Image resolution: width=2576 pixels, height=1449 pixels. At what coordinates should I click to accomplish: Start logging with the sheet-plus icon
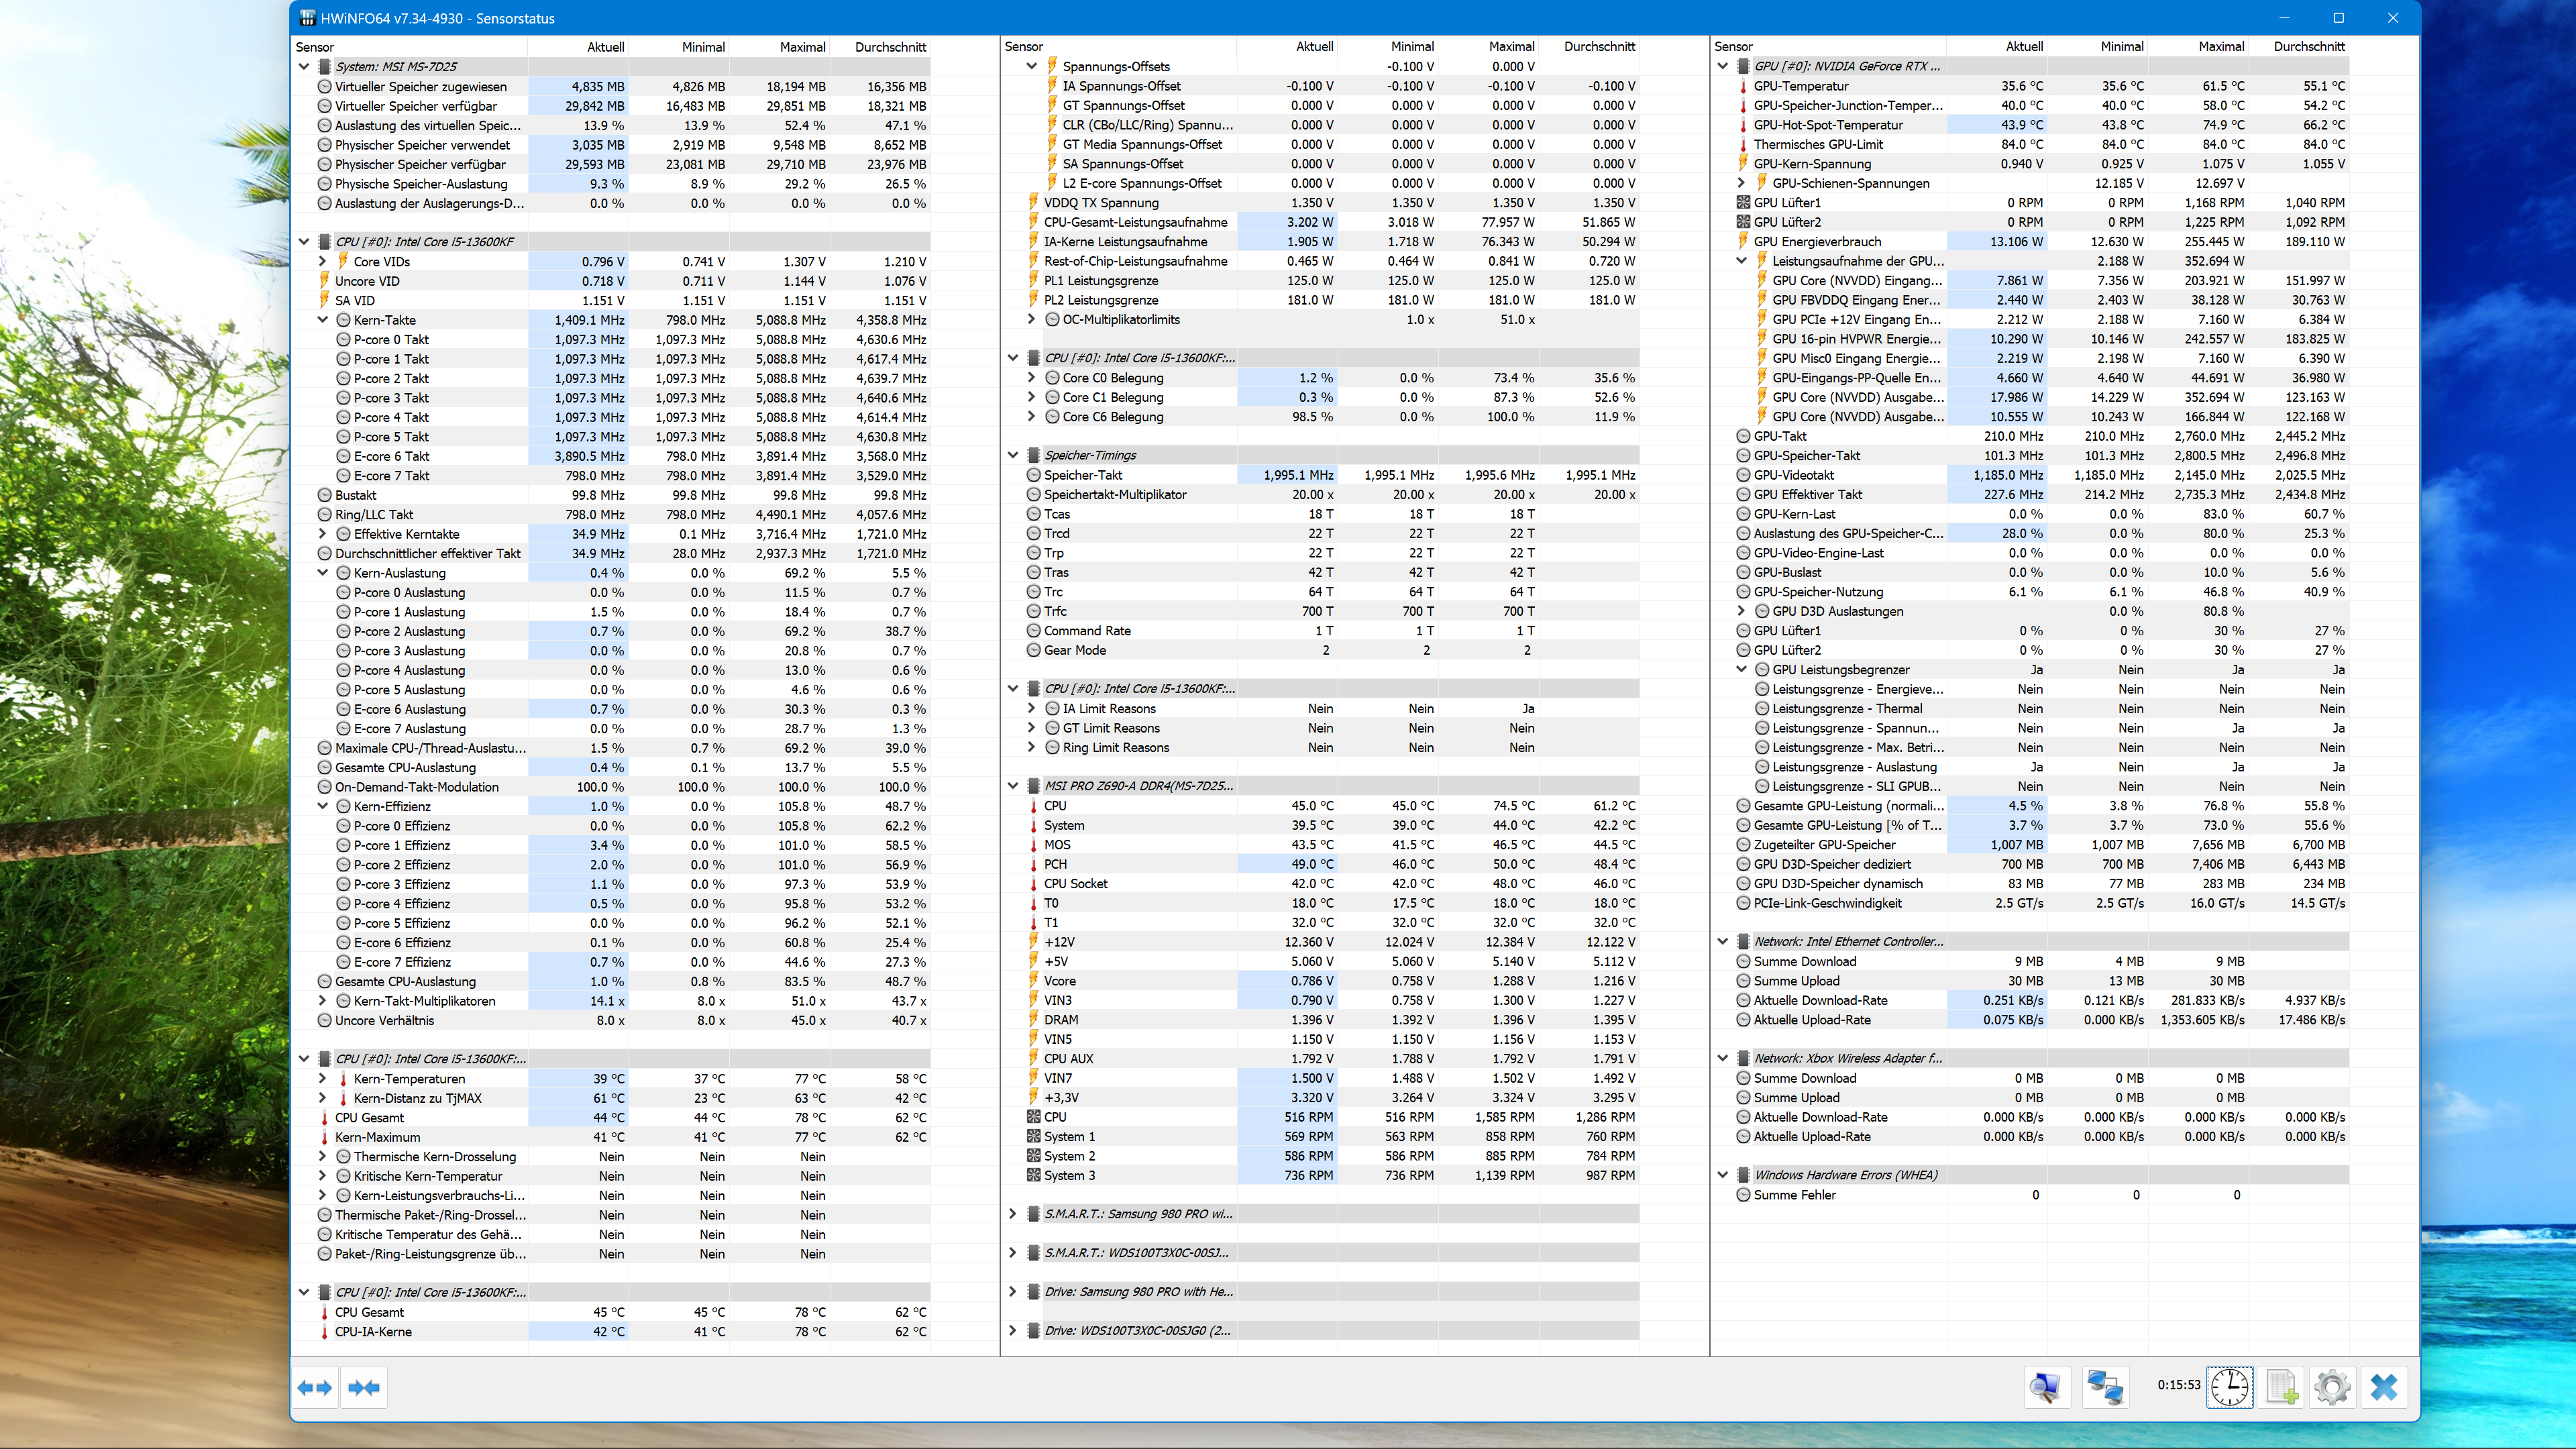pyautogui.click(x=2281, y=1387)
